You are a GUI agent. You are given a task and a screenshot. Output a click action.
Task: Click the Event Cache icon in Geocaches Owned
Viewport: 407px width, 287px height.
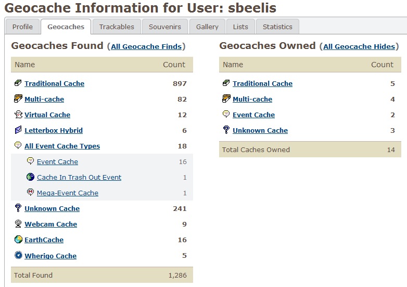226,114
